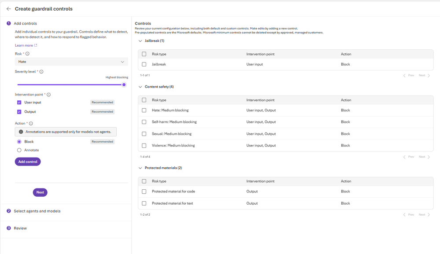Click the Action info icon

coord(31,124)
